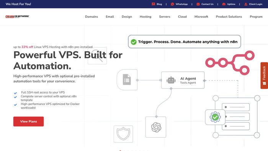Click the View Plans button
The width and height of the screenshot is (268, 151).
(29, 121)
